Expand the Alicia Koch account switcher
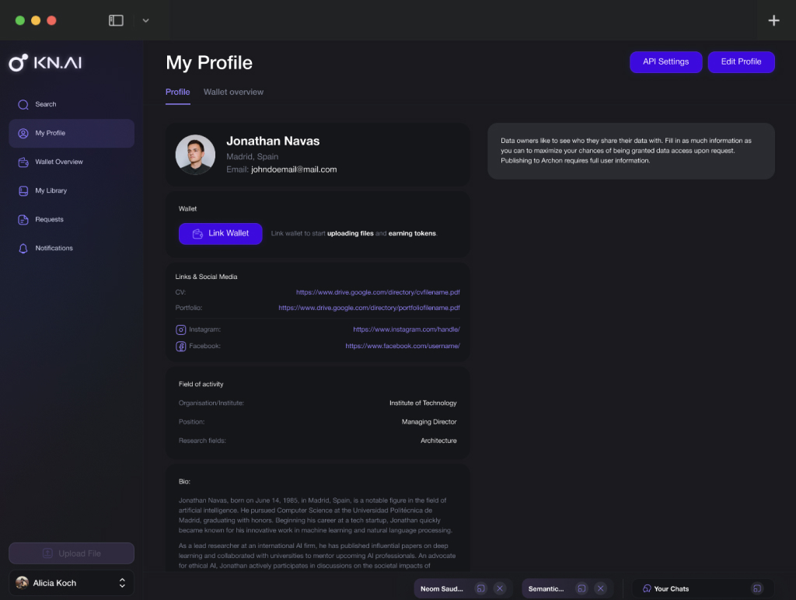 (122, 582)
